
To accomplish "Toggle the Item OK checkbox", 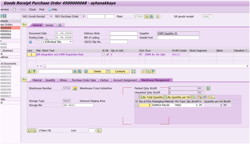I will coord(40,131).
